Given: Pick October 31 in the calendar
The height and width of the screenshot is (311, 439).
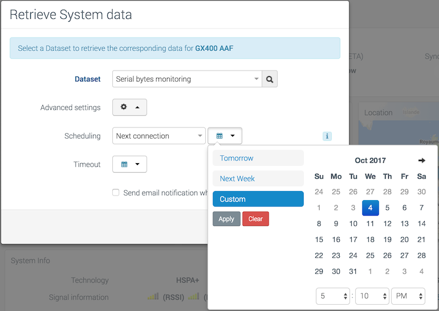Looking at the screenshot, I should (x=353, y=272).
